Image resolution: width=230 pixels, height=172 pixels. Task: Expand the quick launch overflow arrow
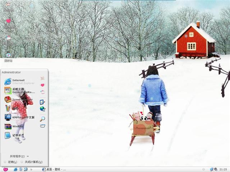point(31,169)
